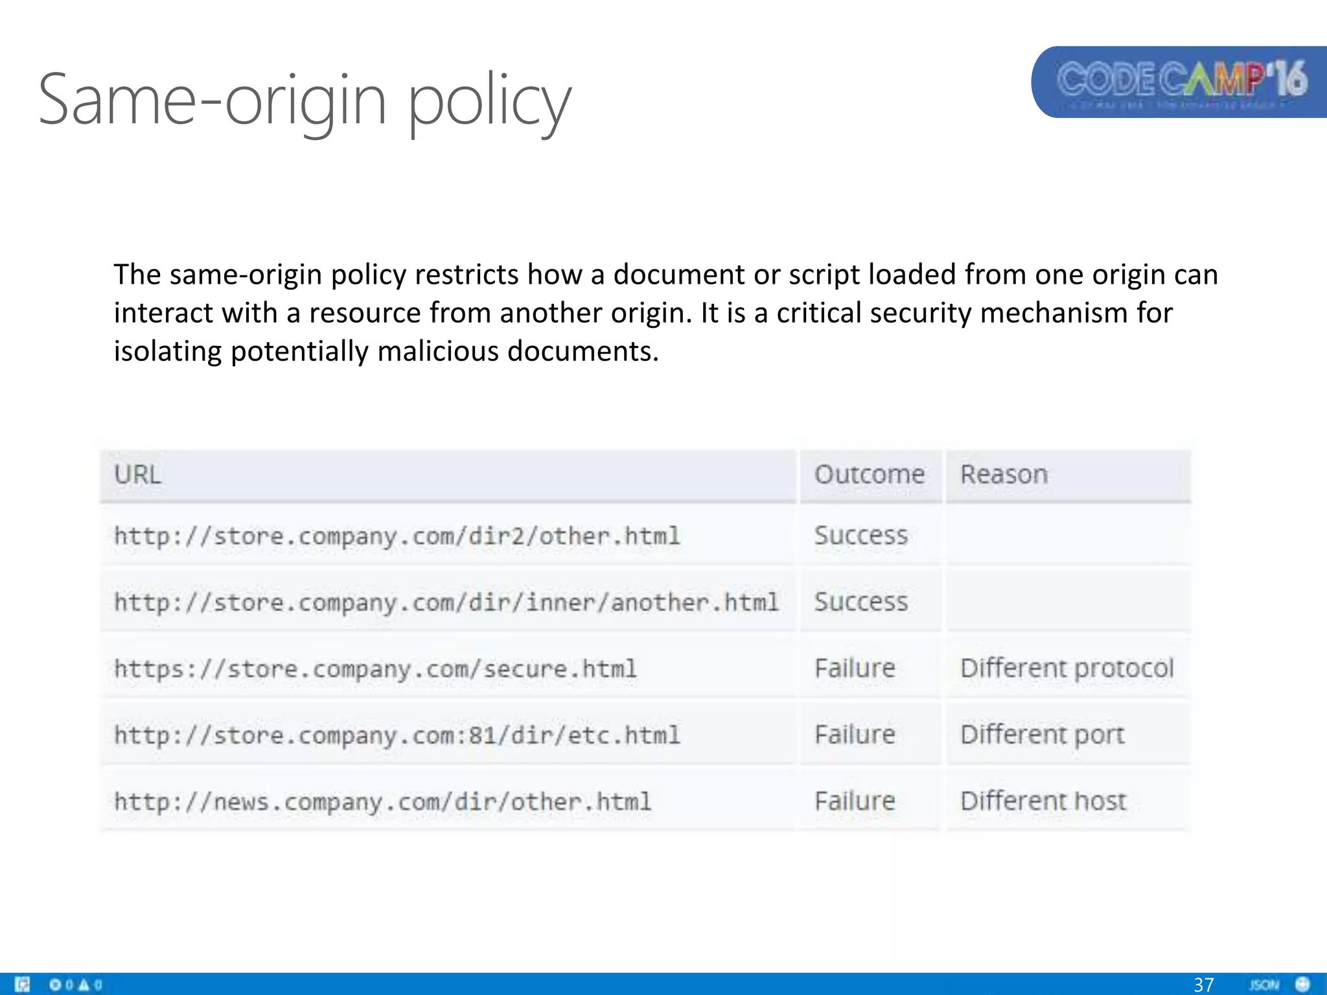Select the https secure.html URL cell
The height and width of the screenshot is (995, 1327).
(x=448, y=668)
